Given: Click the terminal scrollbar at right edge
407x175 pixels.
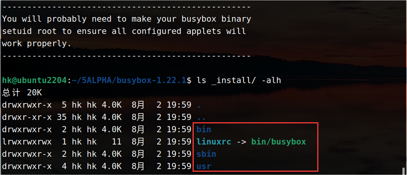Looking at the screenshot, I should pyautogui.click(x=404, y=170).
